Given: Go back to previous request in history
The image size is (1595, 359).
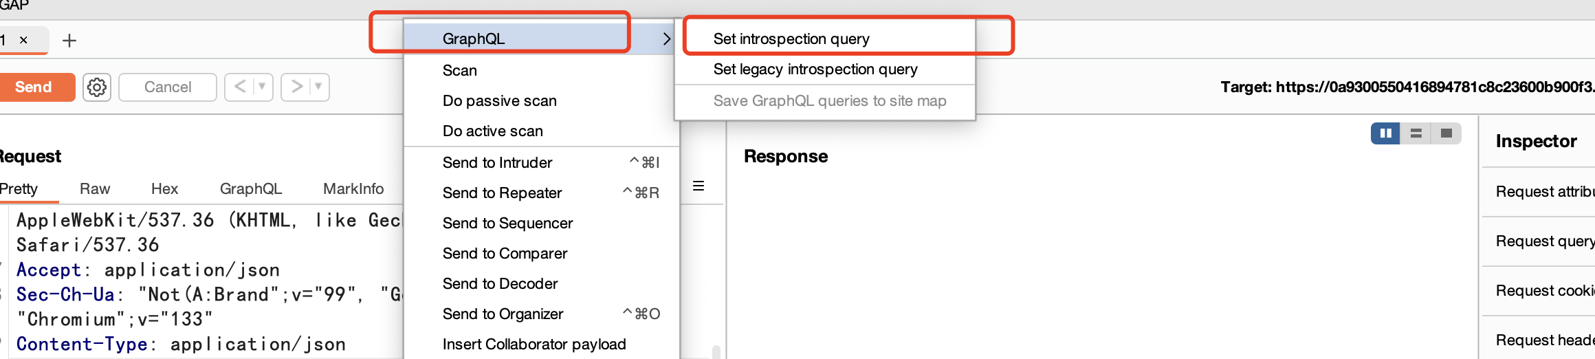Looking at the screenshot, I should (240, 87).
